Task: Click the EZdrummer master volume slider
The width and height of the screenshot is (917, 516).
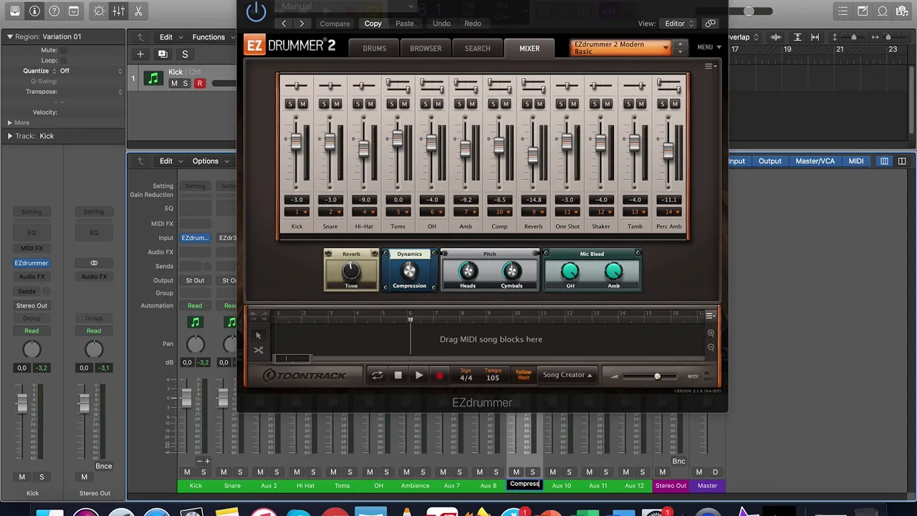Action: click(x=657, y=376)
